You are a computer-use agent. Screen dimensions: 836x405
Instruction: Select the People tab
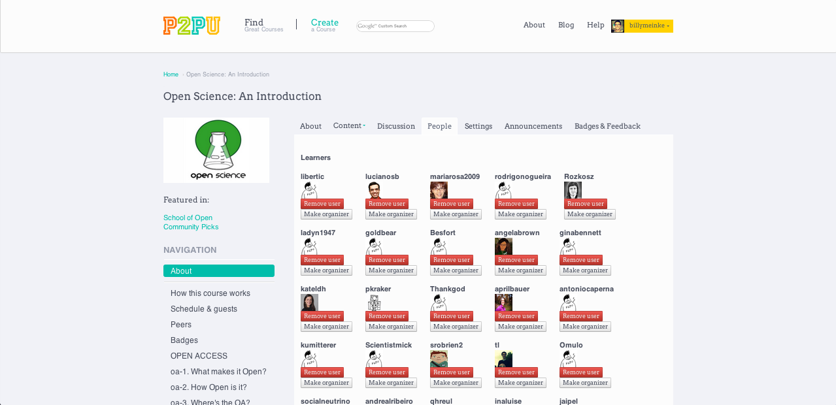(439, 126)
